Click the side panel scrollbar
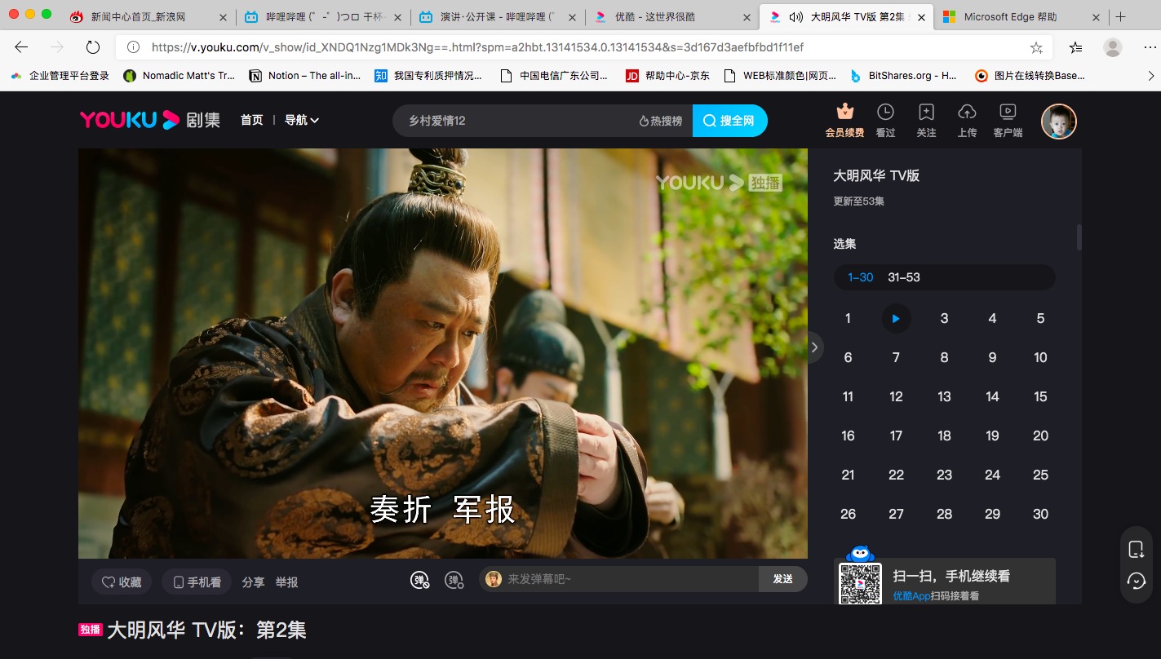The height and width of the screenshot is (659, 1161). (x=1079, y=237)
